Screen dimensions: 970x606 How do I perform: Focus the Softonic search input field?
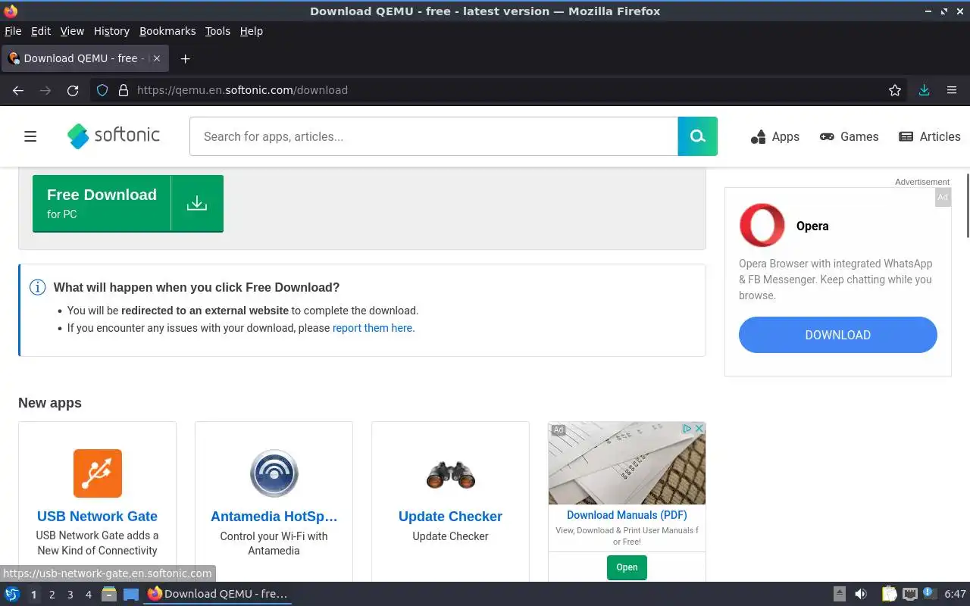433,136
